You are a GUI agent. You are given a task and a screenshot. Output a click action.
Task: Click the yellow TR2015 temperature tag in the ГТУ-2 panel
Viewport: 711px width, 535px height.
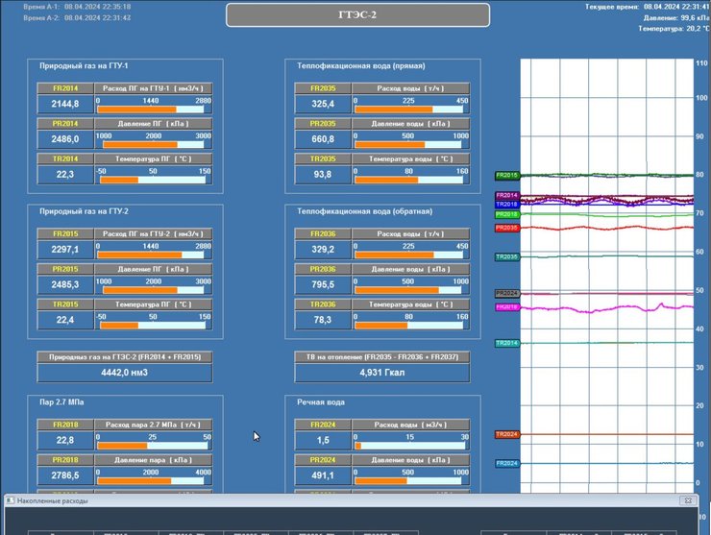65,304
